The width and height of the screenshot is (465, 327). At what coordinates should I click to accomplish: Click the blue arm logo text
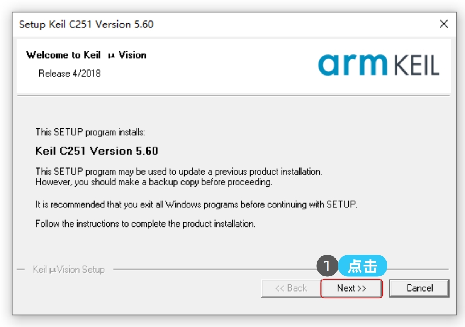click(x=353, y=64)
